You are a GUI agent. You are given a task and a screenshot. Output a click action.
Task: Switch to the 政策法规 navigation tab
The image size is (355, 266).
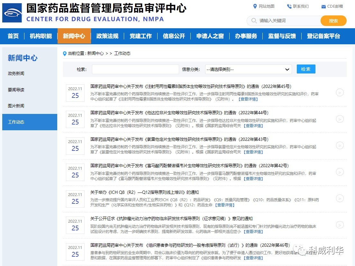click(x=107, y=37)
